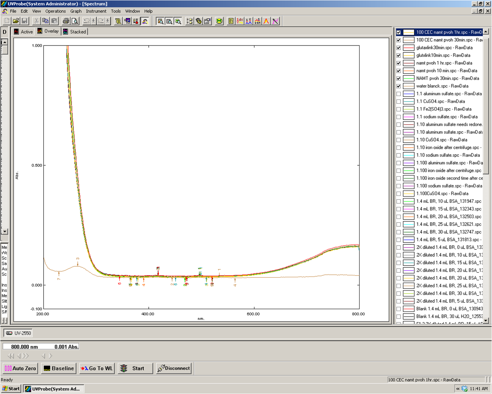
Task: Open Print Preview from the toolbar
Action: coord(75,21)
